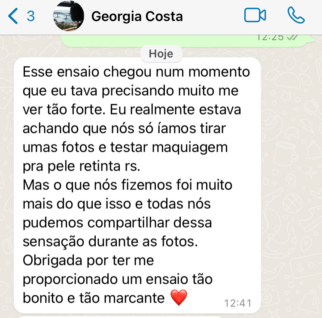Select the green outgoing message bubble
The image size is (322, 318).
(188, 41)
